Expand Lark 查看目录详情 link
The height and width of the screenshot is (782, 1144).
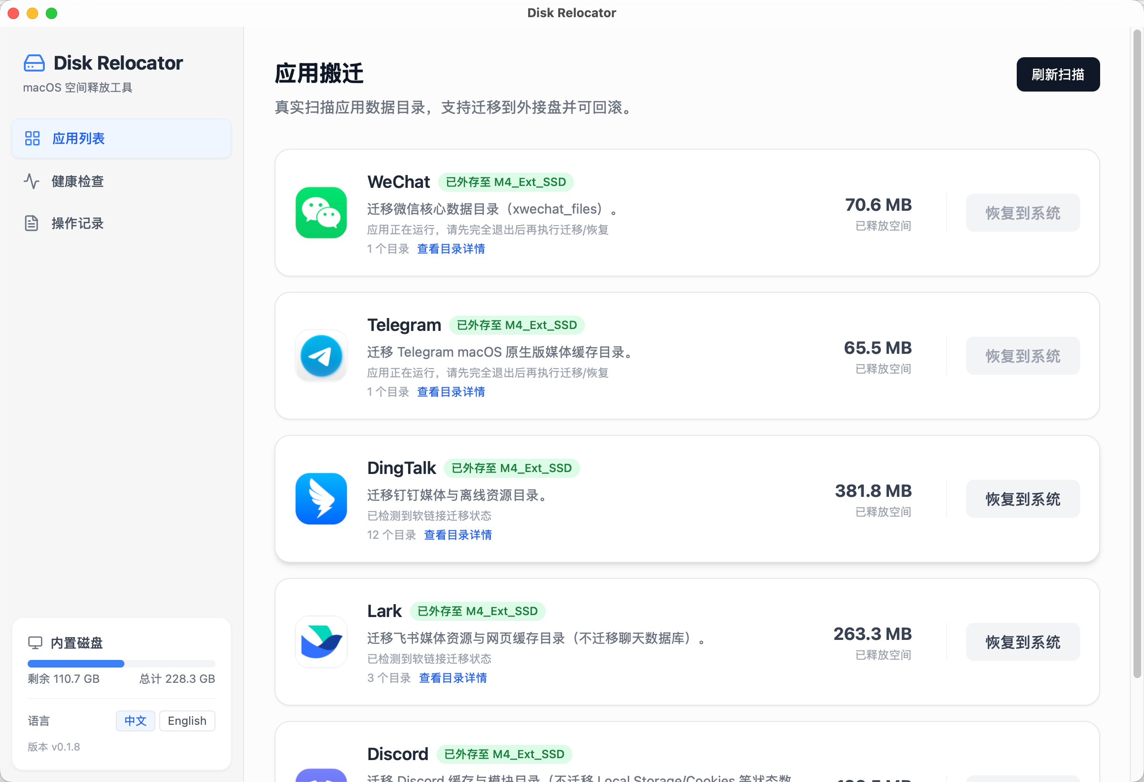click(452, 678)
